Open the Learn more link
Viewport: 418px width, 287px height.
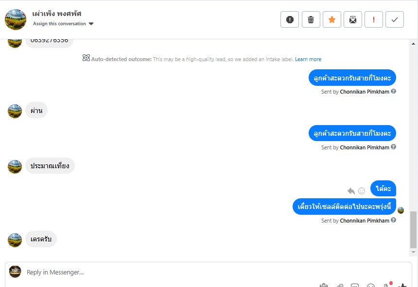[x=308, y=59]
